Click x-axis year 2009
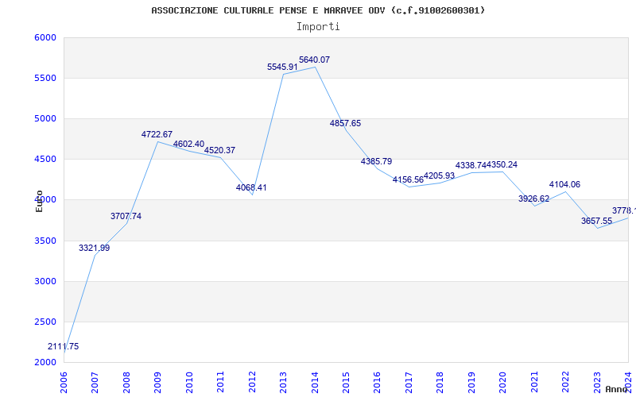 (157, 383)
